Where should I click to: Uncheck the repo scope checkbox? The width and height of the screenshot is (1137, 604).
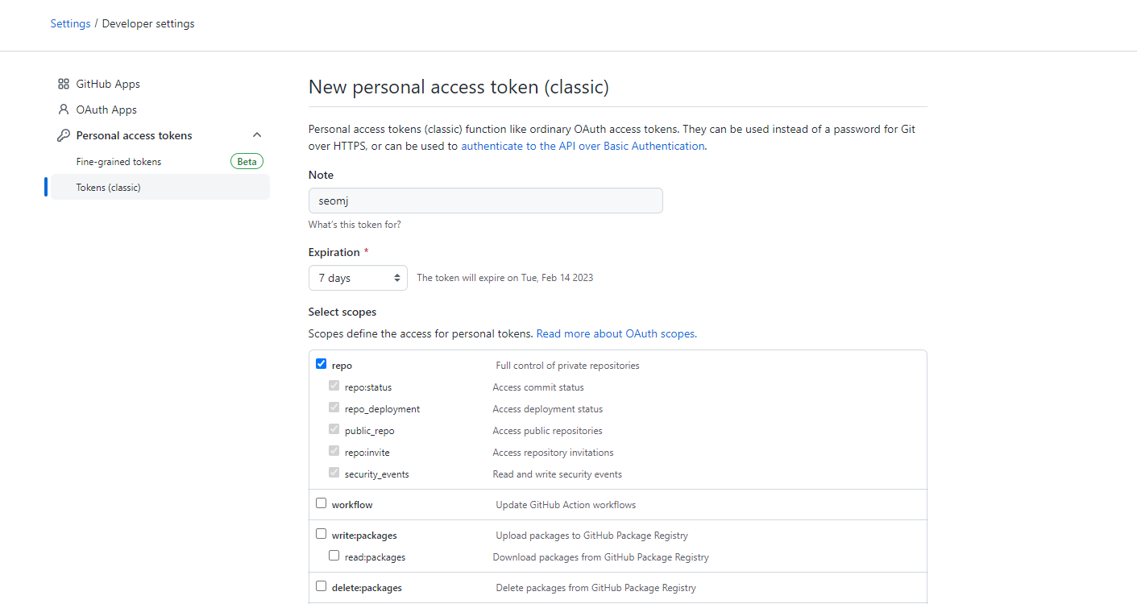322,364
